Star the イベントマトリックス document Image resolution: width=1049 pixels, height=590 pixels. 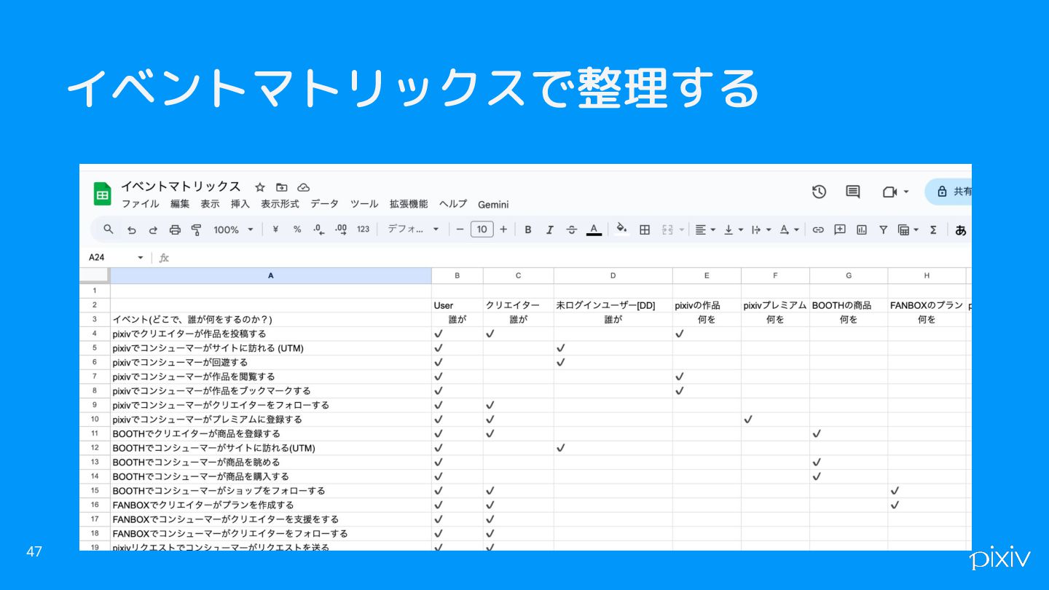click(x=259, y=187)
